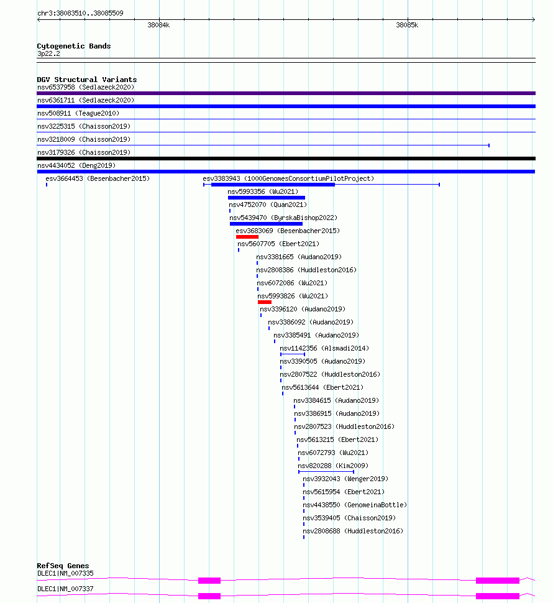Open nsv5613215 (Ebert2021) label

pyautogui.click(x=337, y=440)
